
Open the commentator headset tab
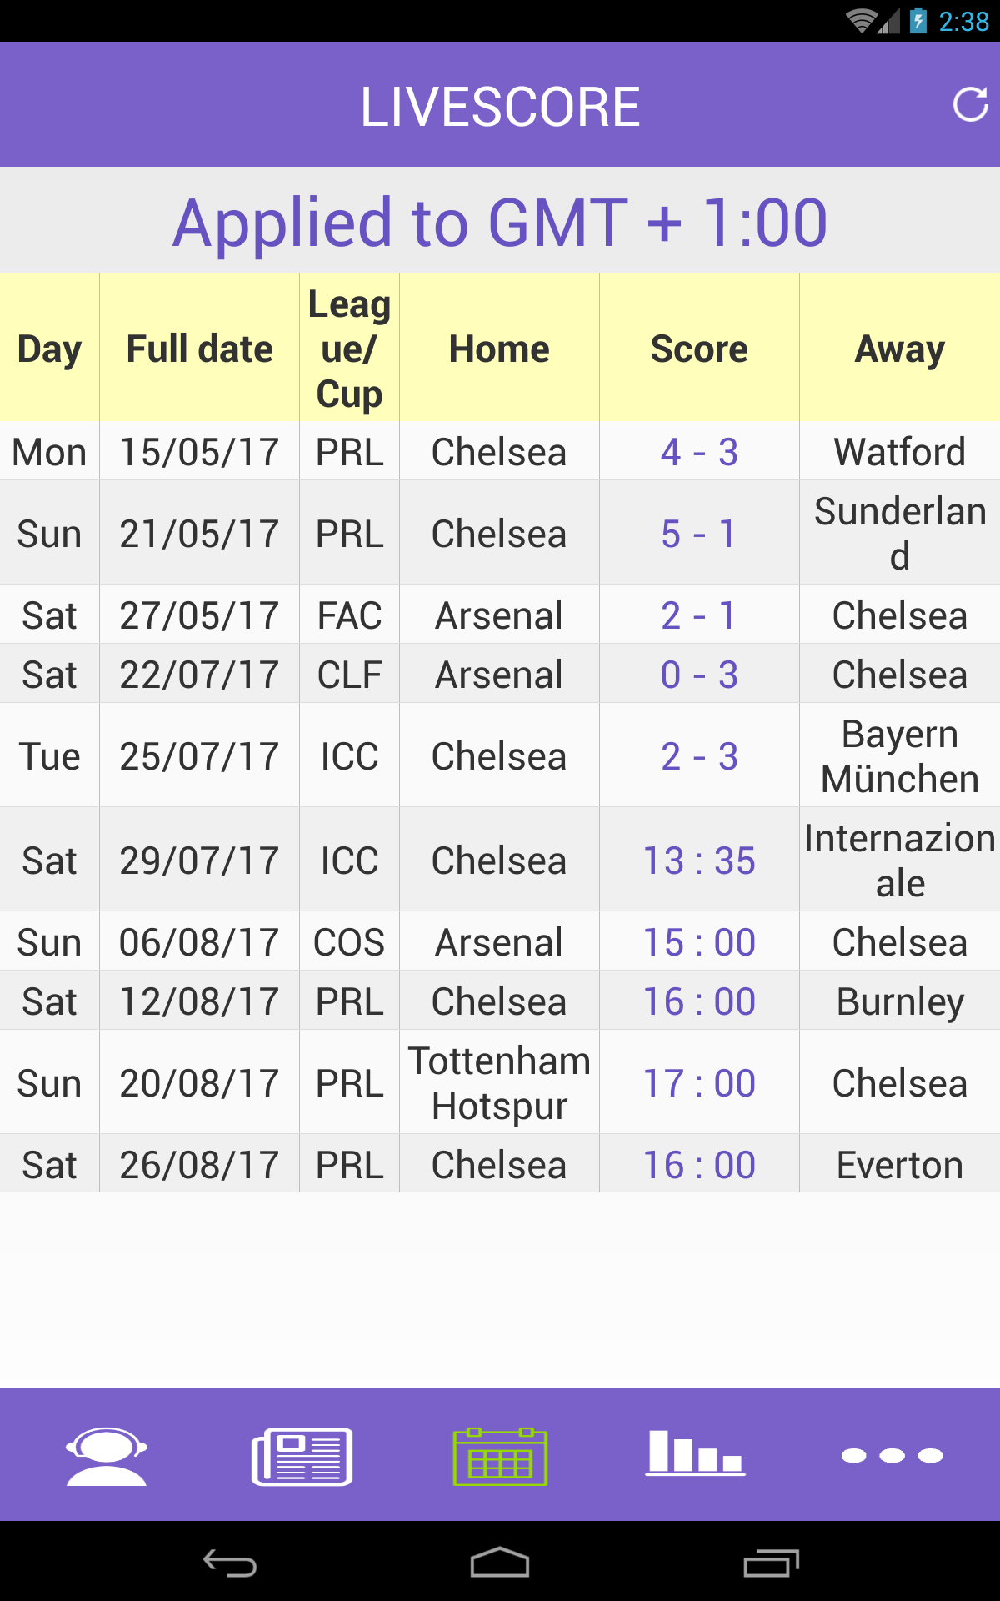tap(107, 1456)
